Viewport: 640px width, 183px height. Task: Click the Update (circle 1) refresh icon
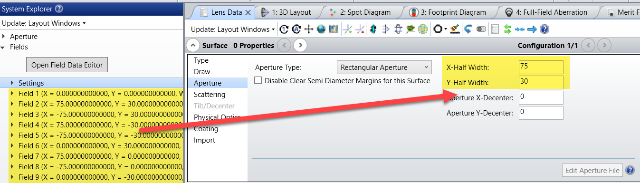[284, 29]
